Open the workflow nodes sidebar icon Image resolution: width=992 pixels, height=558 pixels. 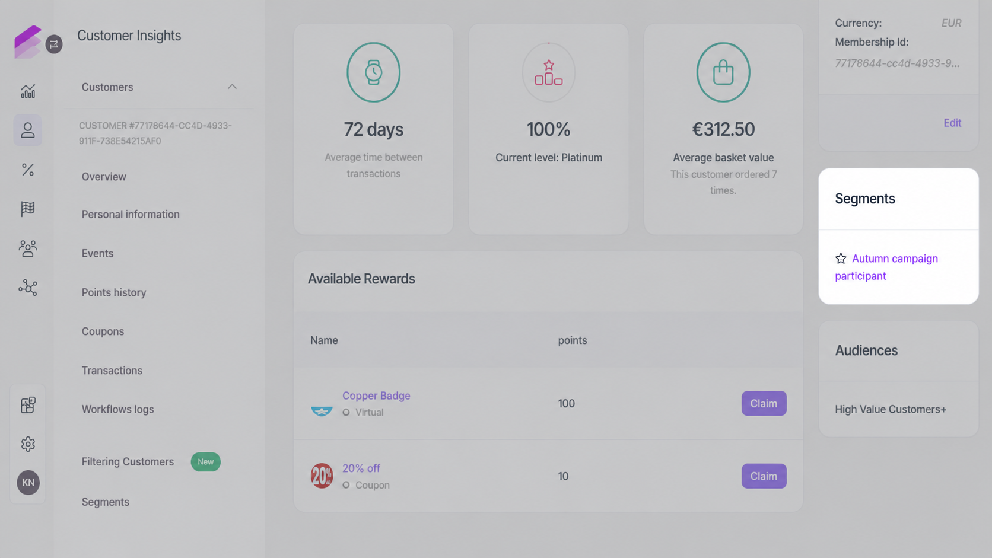coord(28,288)
